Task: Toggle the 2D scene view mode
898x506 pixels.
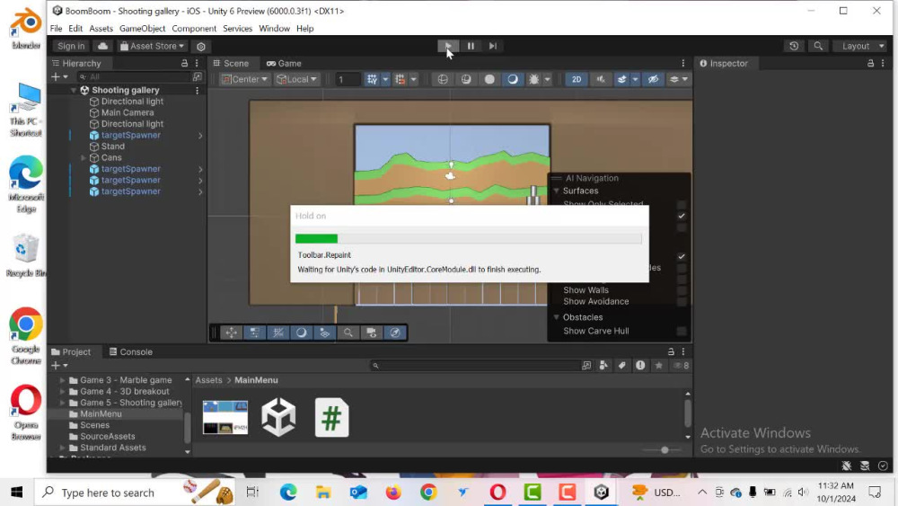Action: pyautogui.click(x=577, y=80)
